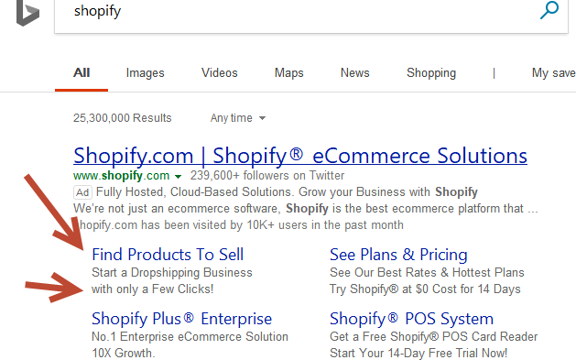Open the See Plans & Pricing link

coord(398,255)
